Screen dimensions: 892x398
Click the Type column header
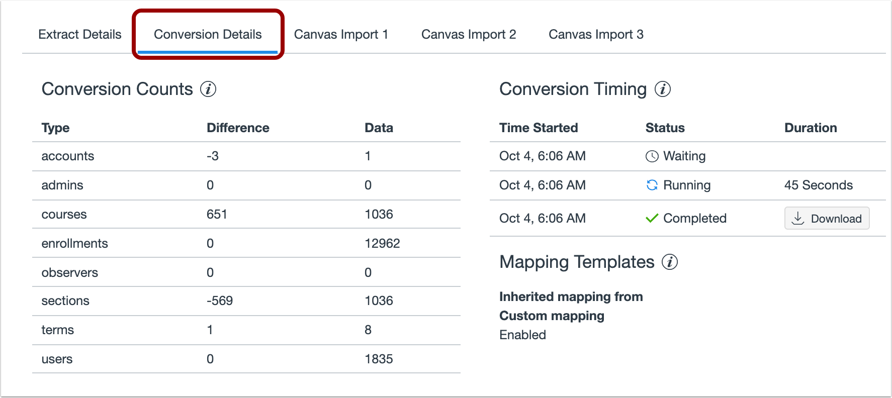click(56, 128)
